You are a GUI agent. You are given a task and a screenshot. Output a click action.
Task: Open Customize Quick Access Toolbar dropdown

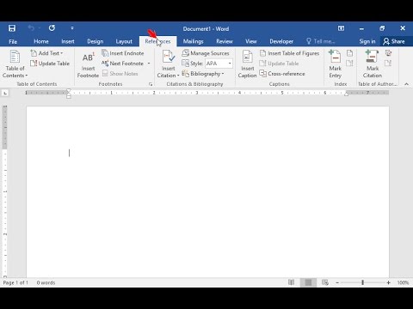(x=72, y=28)
